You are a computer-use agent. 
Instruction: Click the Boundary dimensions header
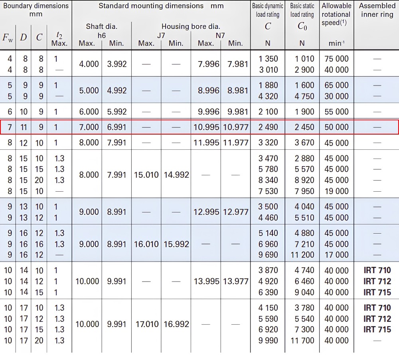click(36, 10)
